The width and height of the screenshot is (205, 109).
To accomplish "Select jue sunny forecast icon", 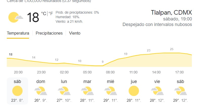I will point(134,91).
